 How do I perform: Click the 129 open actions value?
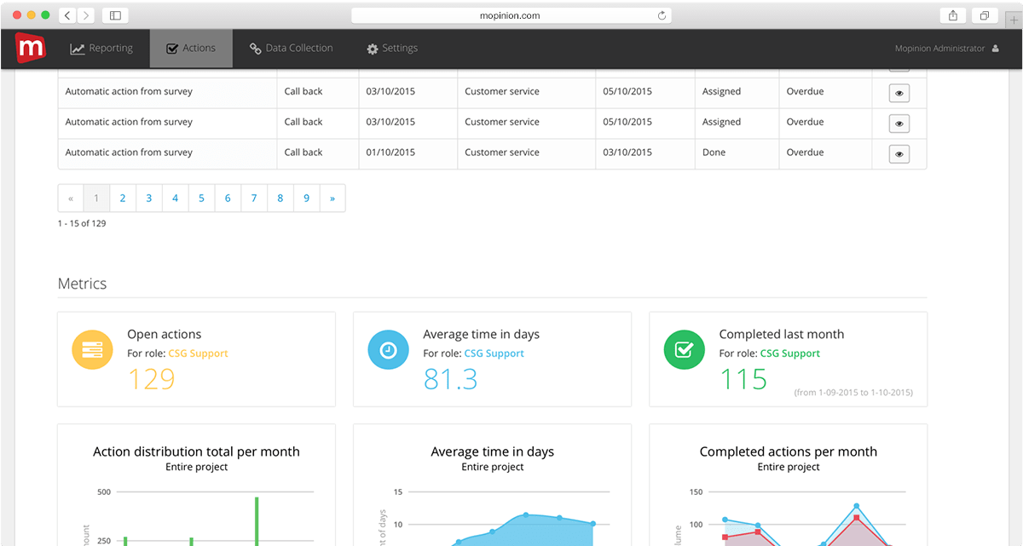click(152, 379)
